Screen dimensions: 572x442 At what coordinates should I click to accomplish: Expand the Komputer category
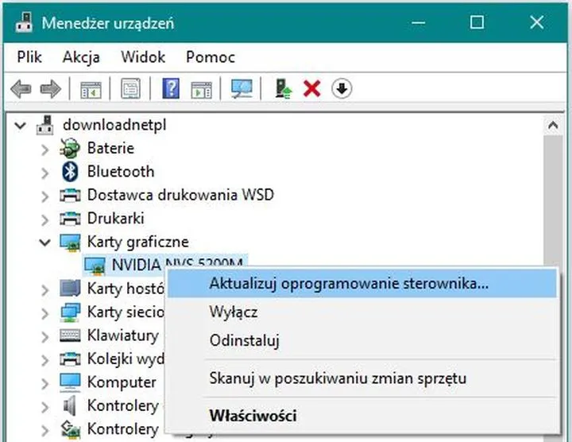(x=44, y=383)
